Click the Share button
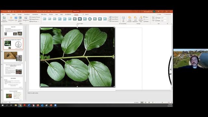 159,14
